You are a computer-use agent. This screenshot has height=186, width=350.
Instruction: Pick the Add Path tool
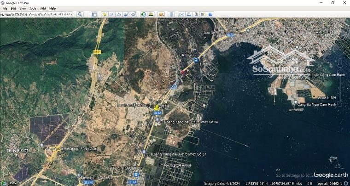point(119,14)
